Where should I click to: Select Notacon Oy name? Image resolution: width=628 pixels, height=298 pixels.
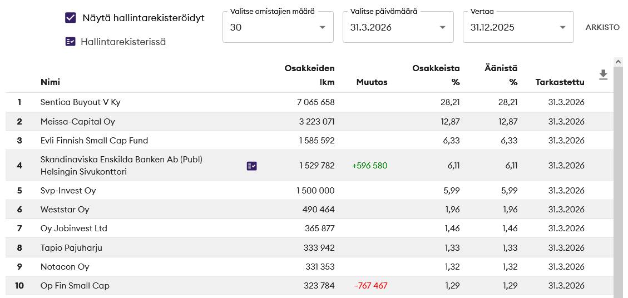[x=65, y=267]
